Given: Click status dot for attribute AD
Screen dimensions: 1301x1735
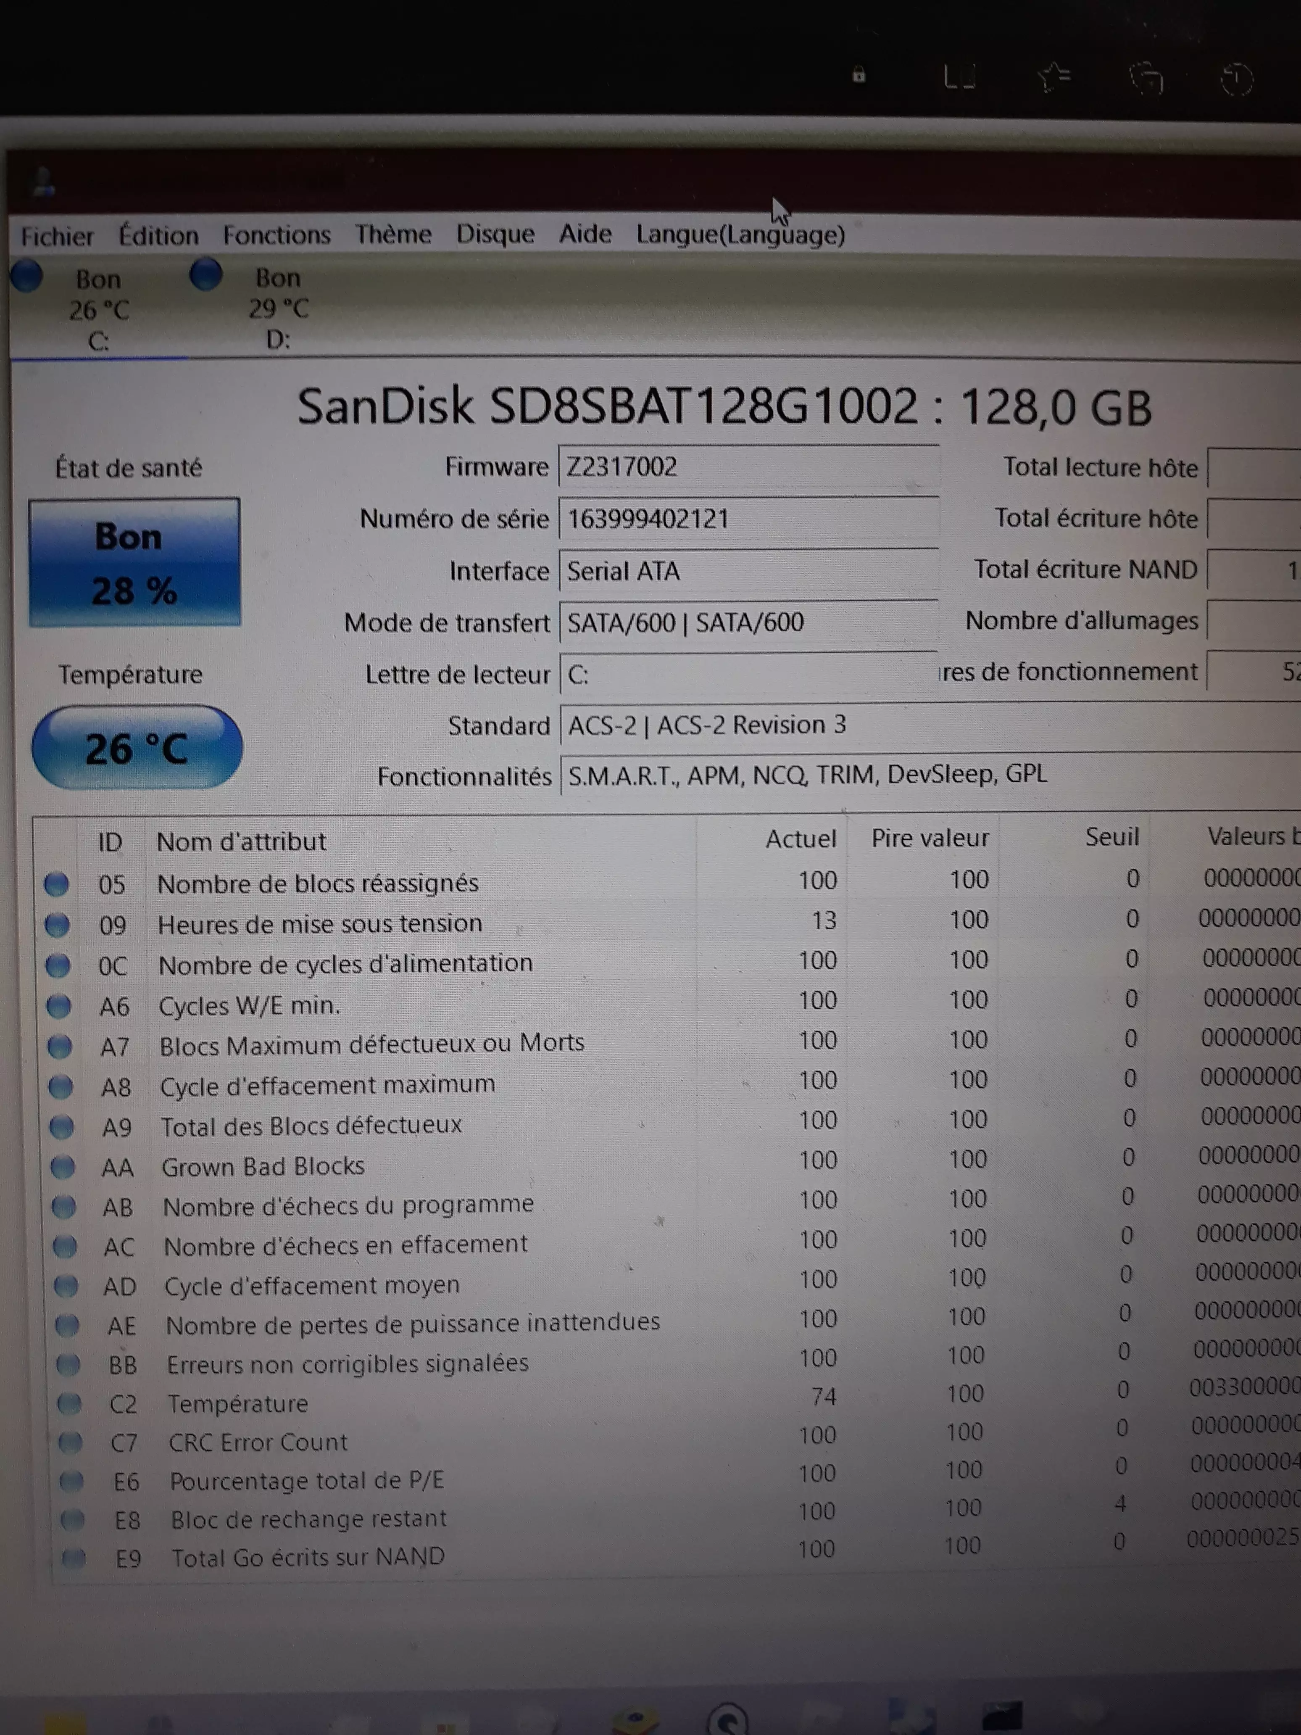Looking at the screenshot, I should click(66, 1286).
